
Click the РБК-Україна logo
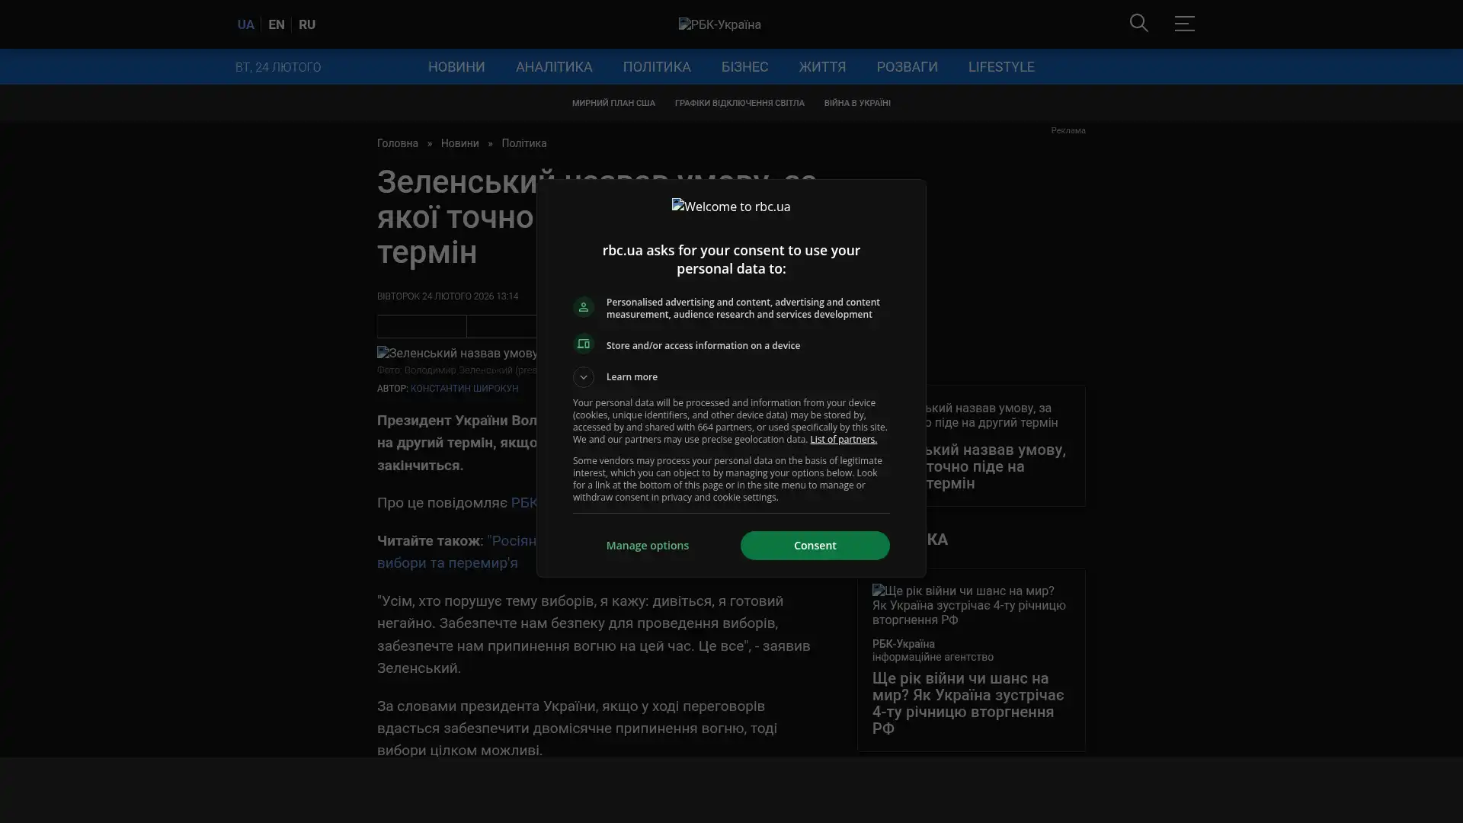tap(719, 25)
